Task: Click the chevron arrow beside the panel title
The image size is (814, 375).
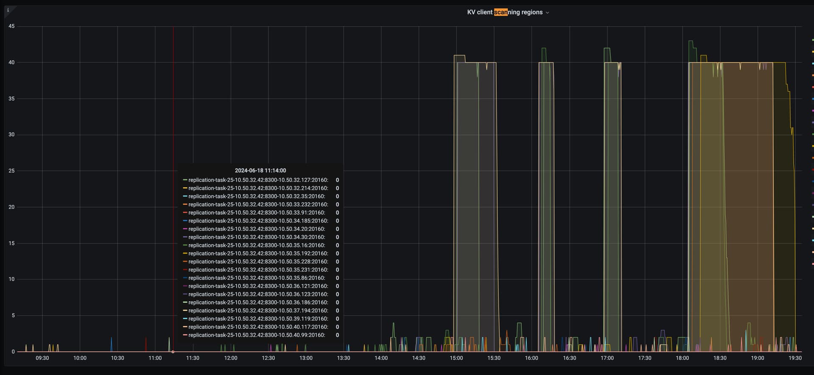Action: (547, 13)
